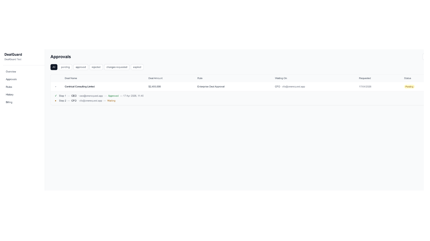This screenshot has width=430, height=241.
Task: Collapse the Centrical Consulting Limted row chevron
Action: pos(56,87)
